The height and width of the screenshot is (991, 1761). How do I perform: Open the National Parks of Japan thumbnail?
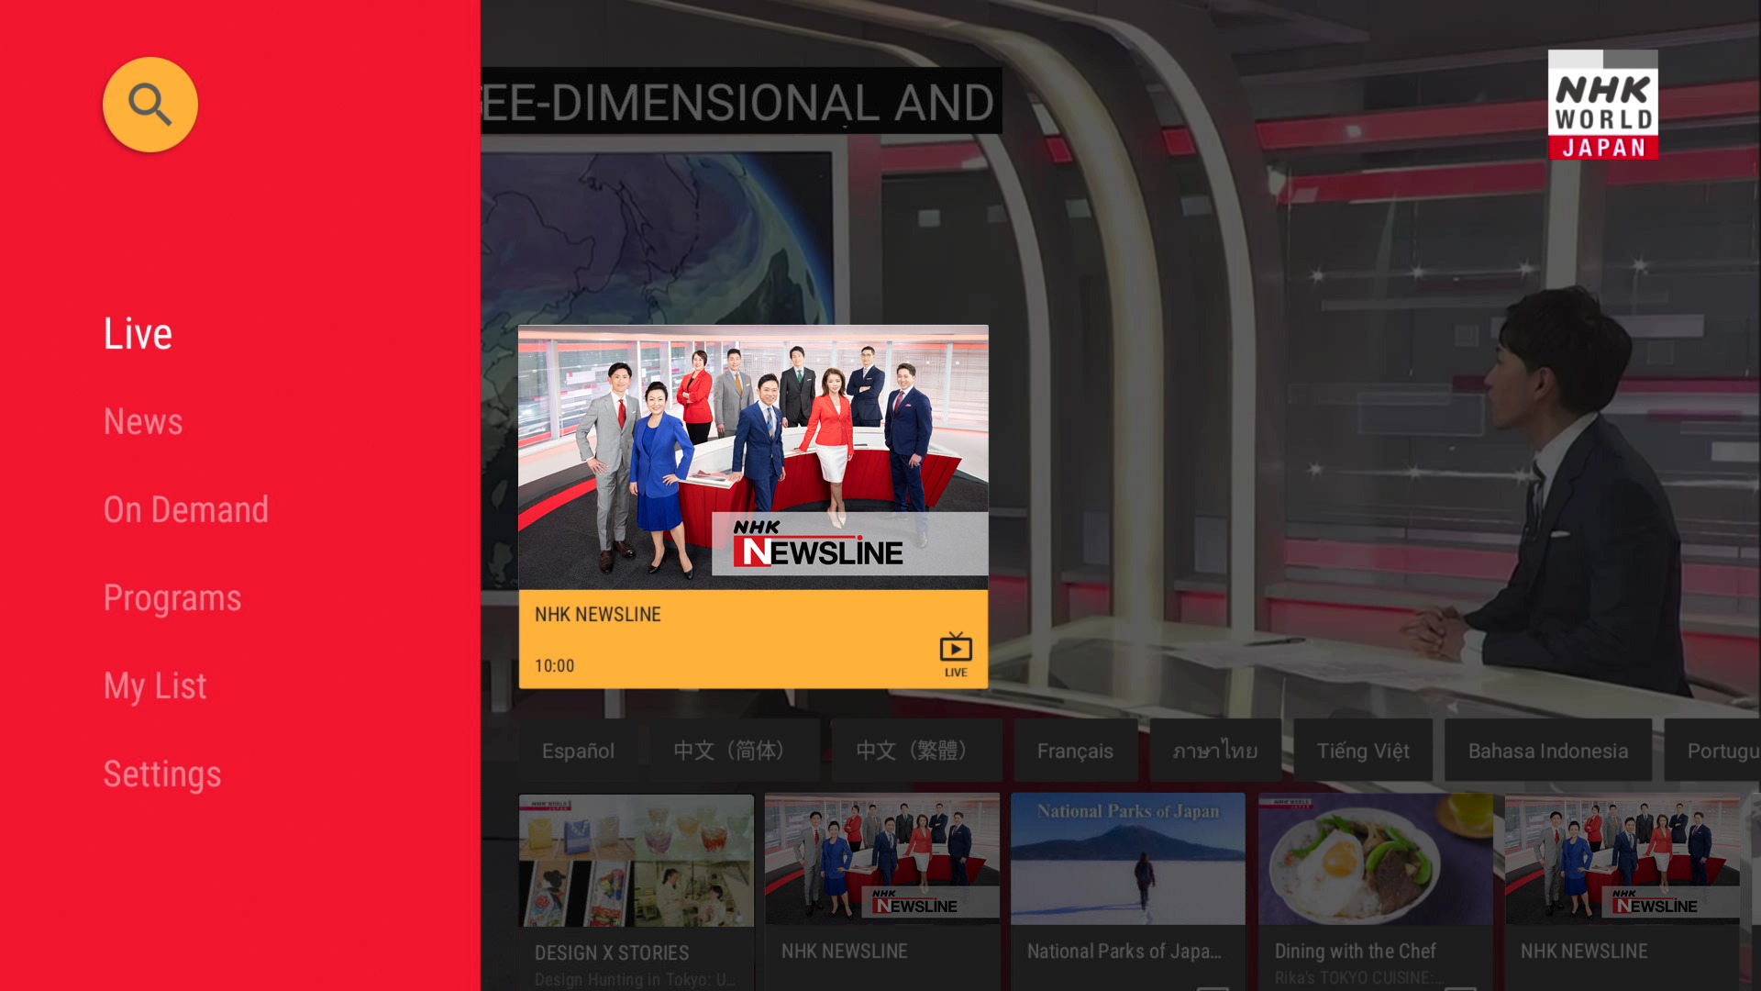1128,860
